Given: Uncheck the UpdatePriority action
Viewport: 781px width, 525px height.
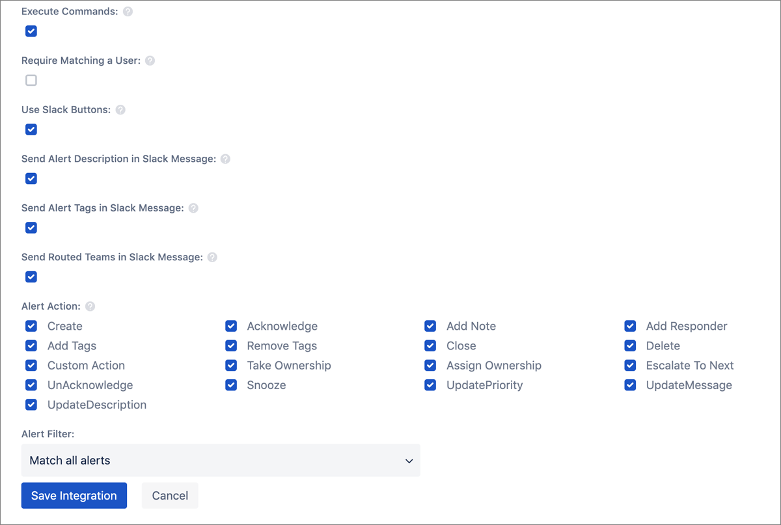Looking at the screenshot, I should click(430, 385).
